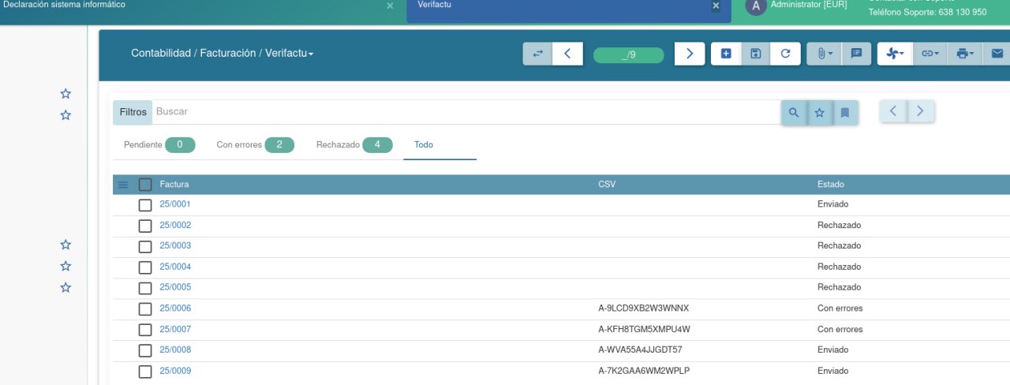The height and width of the screenshot is (385, 1010).
Task: Click CSV value A-WVA55A4JJGDT57
Action: [x=641, y=350]
